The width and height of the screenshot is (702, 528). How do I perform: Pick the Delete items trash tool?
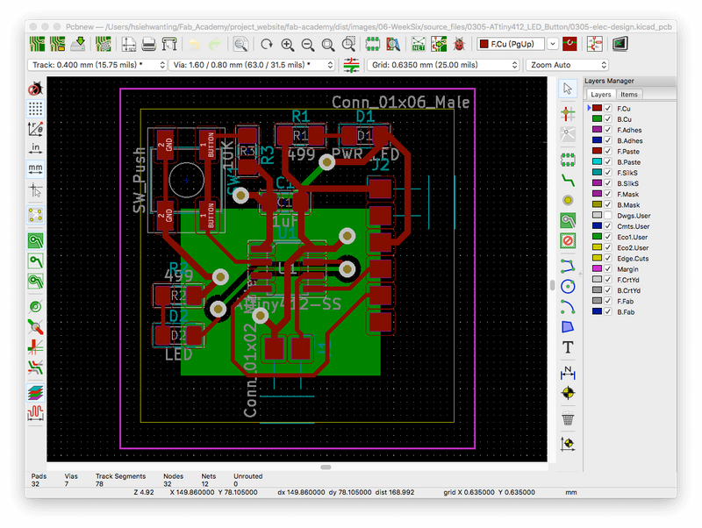(x=568, y=417)
